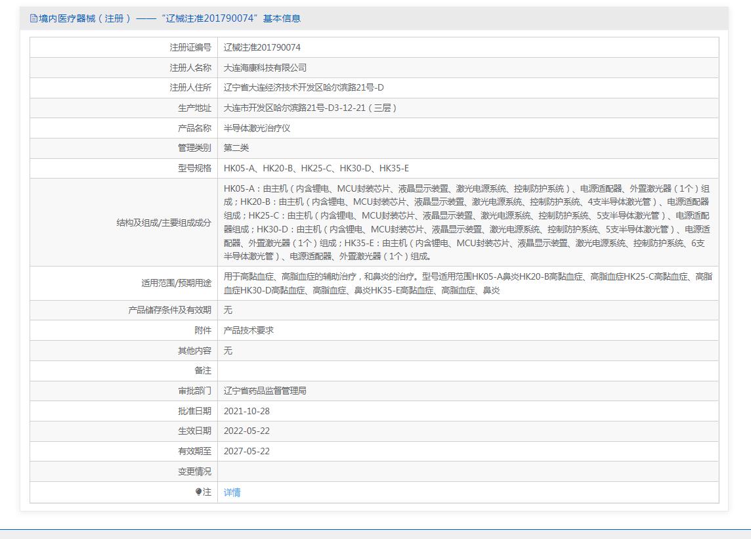Select attachment value 产品技术要求
The width and height of the screenshot is (751, 539).
pyautogui.click(x=249, y=330)
